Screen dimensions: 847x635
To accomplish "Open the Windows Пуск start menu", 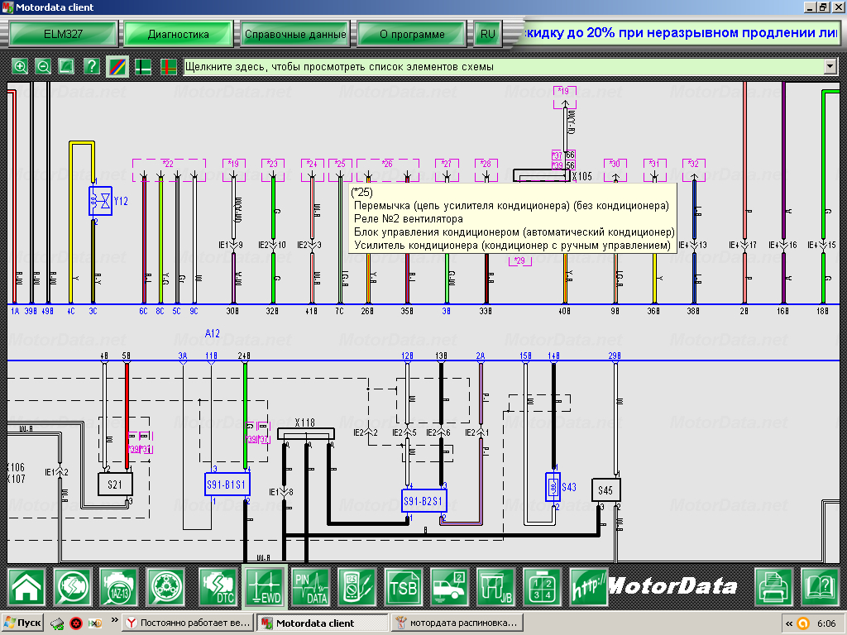I will coord(22,623).
